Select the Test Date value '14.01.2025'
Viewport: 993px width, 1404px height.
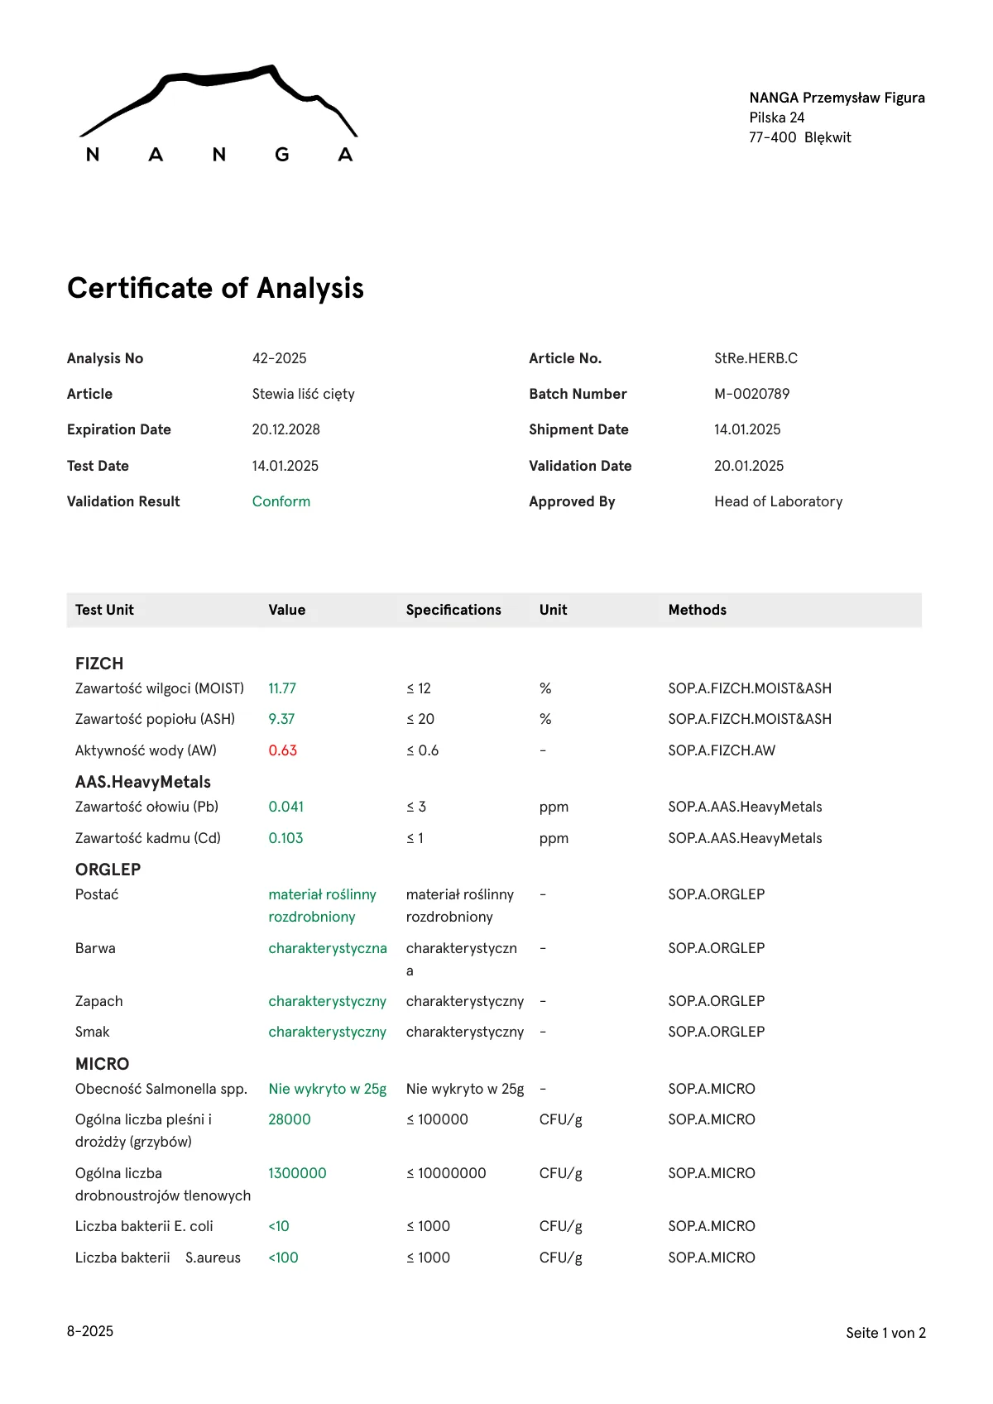285,466
